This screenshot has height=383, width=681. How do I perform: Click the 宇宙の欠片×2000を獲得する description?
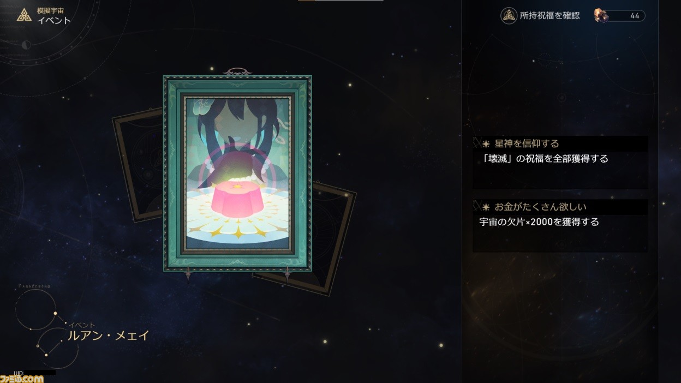coord(539,222)
